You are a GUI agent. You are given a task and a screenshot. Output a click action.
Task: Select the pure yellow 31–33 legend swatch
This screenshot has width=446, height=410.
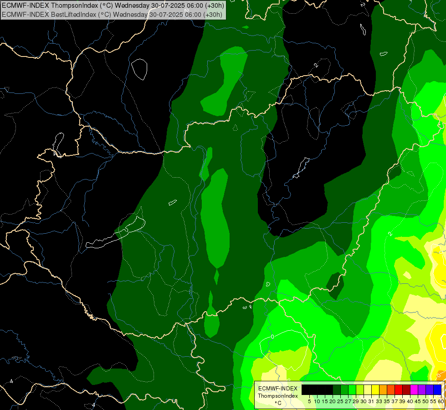click(x=375, y=389)
